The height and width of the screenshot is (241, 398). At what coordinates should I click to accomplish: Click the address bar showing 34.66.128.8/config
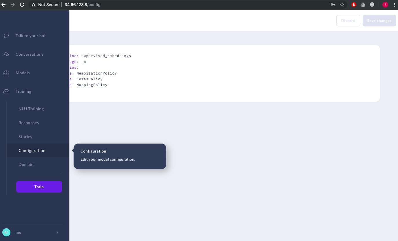[x=83, y=5]
